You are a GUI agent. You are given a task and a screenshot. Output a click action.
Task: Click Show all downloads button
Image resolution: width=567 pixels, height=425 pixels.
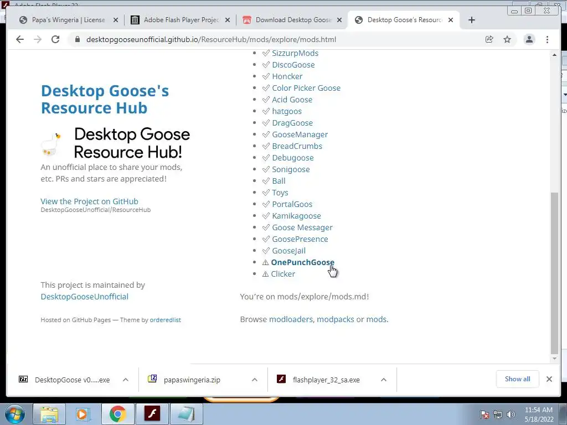(518, 379)
